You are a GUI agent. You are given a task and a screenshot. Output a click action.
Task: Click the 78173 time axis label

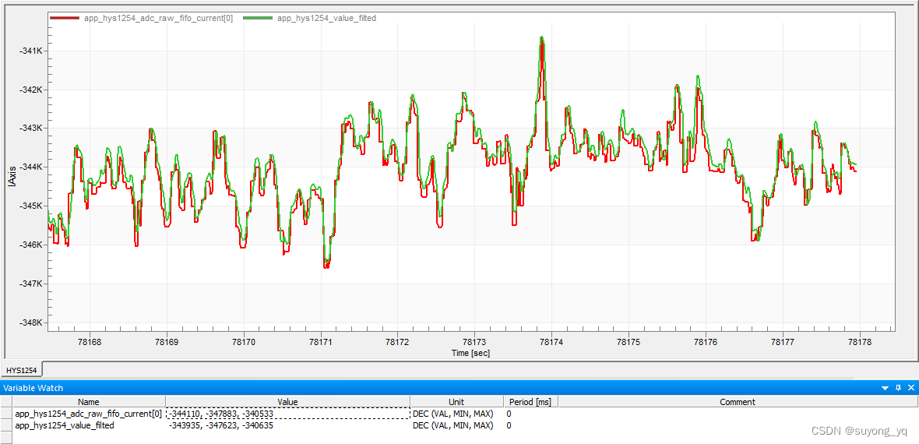(475, 341)
